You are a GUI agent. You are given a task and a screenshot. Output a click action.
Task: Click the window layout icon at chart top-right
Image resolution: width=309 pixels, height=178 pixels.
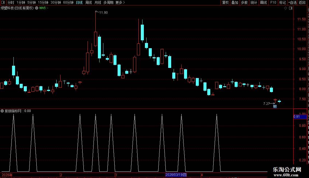tap(291, 8)
